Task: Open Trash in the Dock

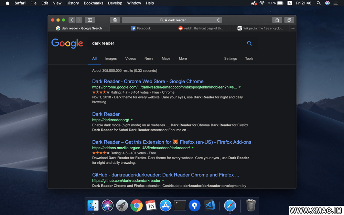Action: point(251,205)
